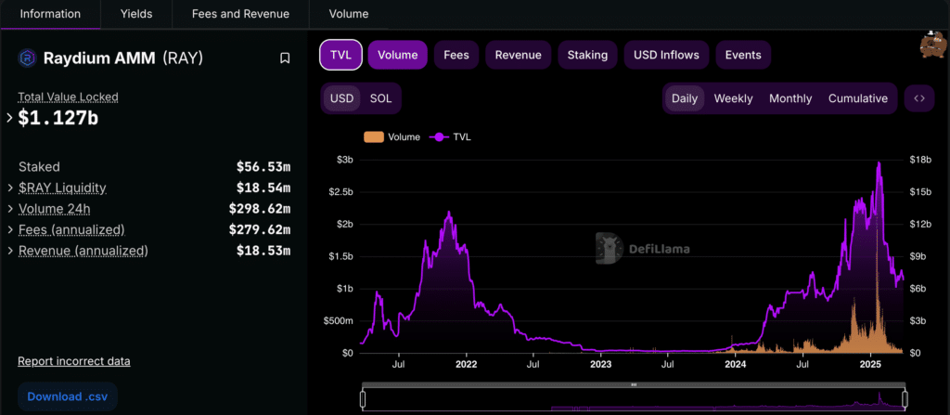Expand the Volume 24h row
Viewport: 950px width, 415px height.
coord(10,209)
